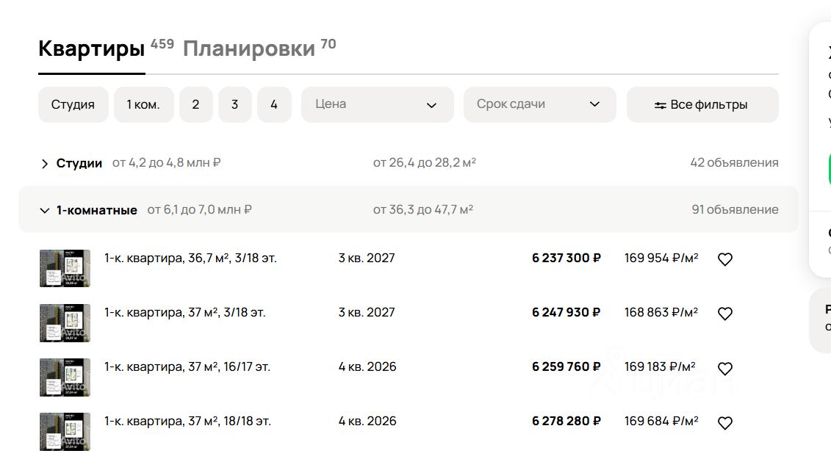This screenshot has height=459, width=831.
Task: Toggle the 2-room filter chip
Action: pyautogui.click(x=195, y=104)
